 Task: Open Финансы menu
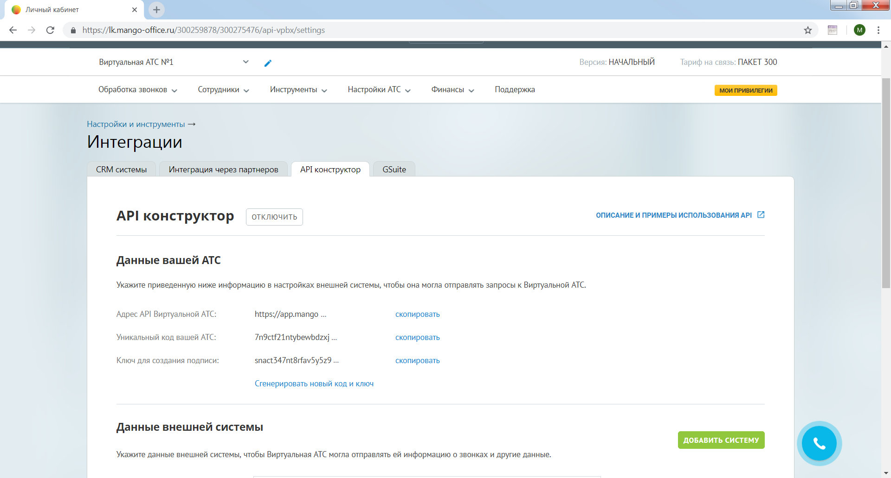pyautogui.click(x=452, y=90)
